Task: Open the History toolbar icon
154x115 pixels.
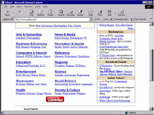Action: coord(80,13)
